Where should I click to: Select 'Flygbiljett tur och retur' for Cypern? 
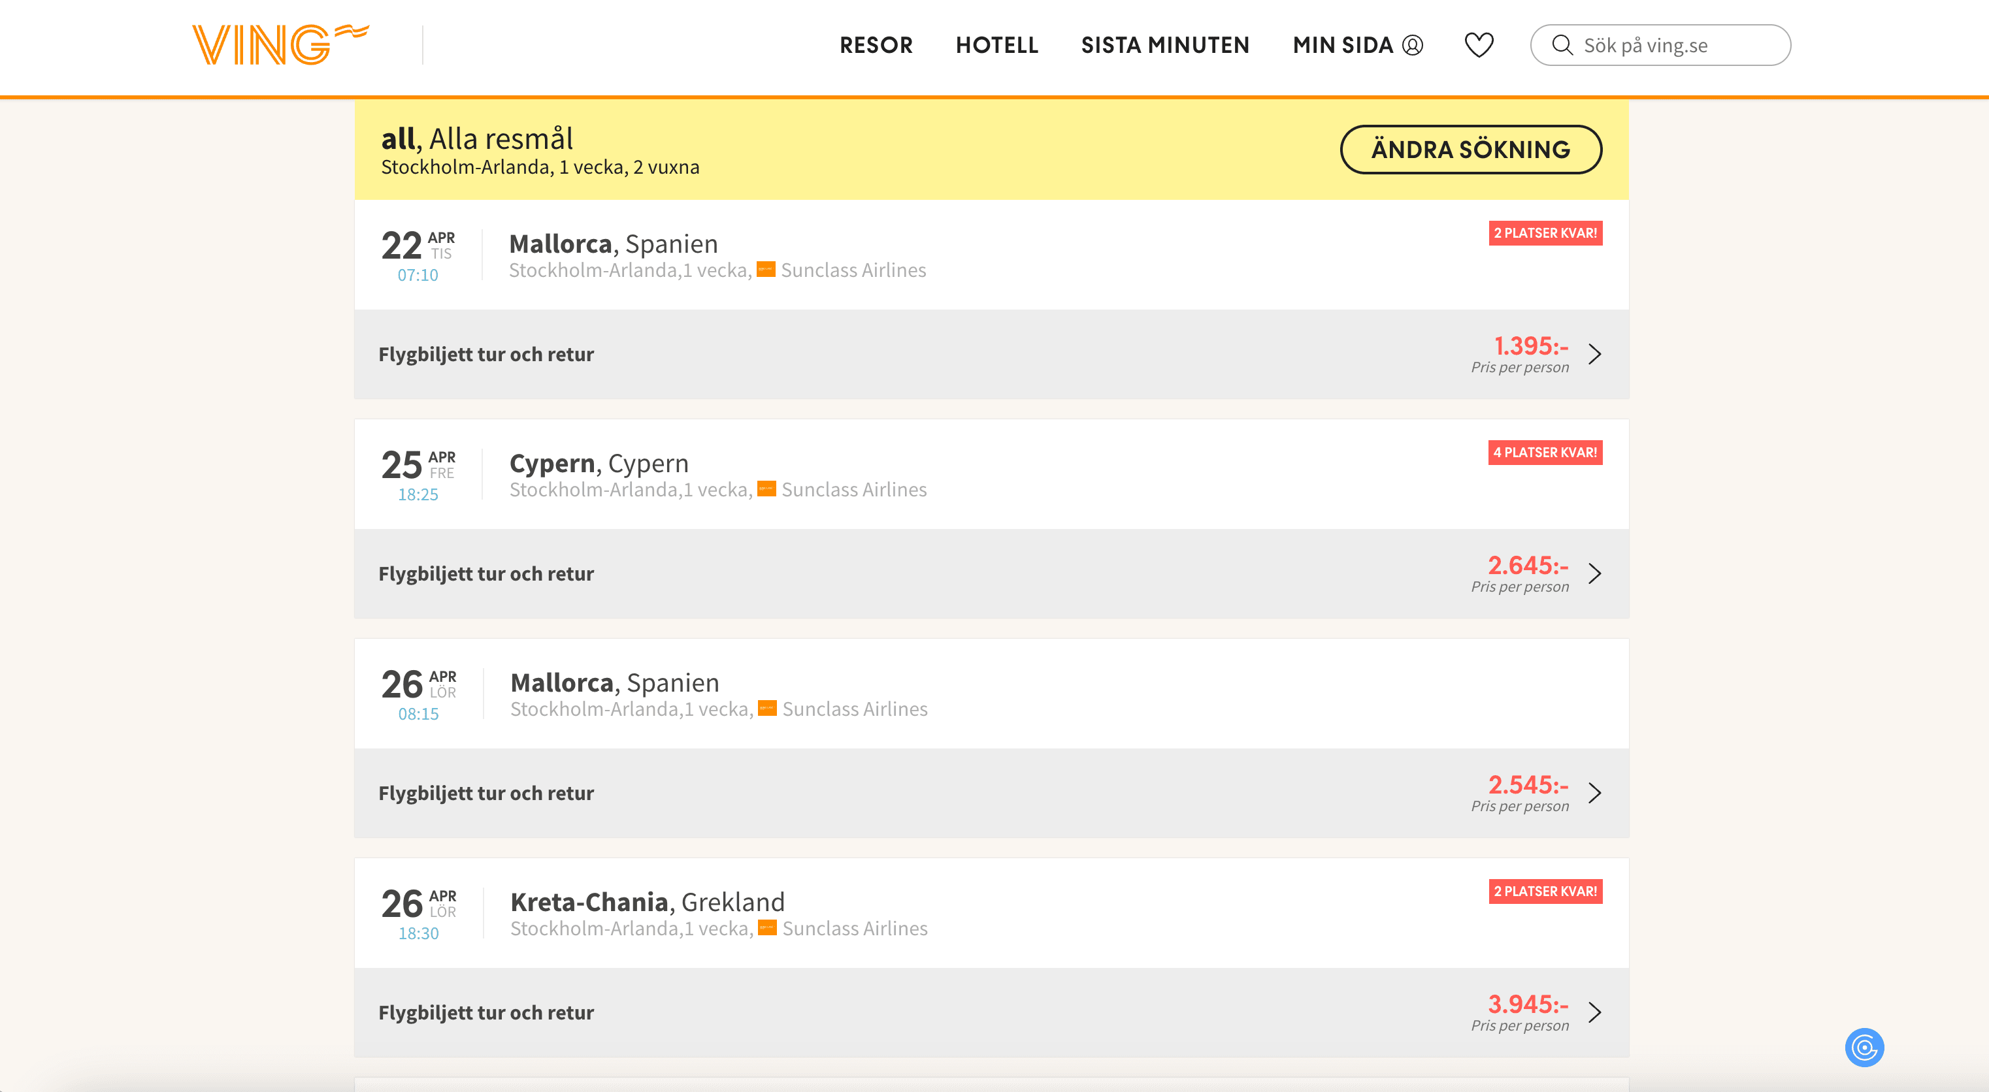click(x=485, y=573)
